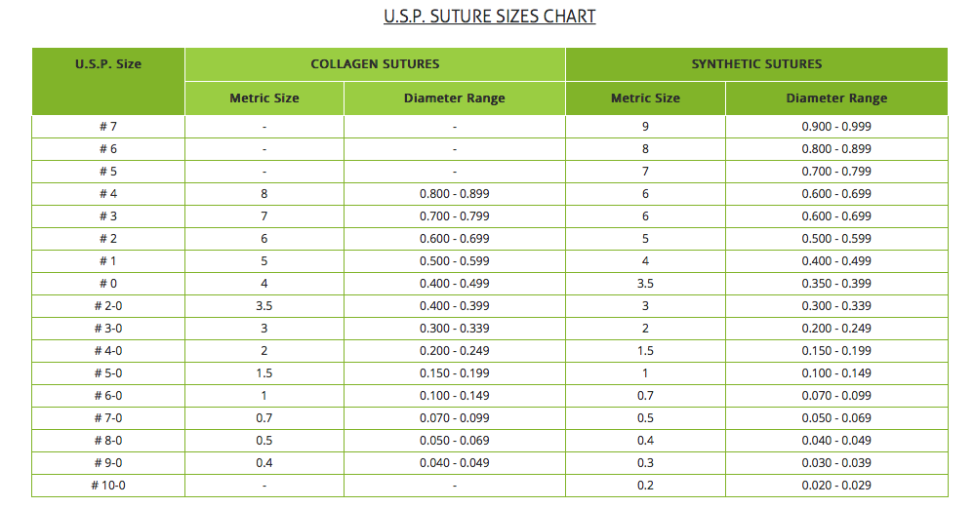This screenshot has width=974, height=508.
Task: Click the U.S.P. Size column header
Action: 108,64
